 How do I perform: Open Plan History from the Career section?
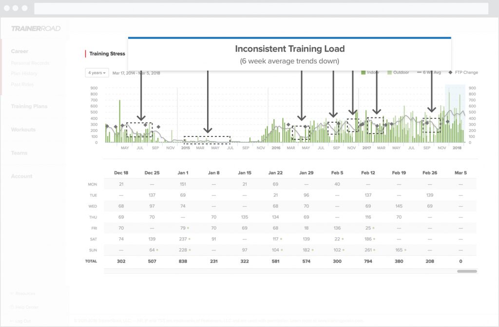[24, 74]
